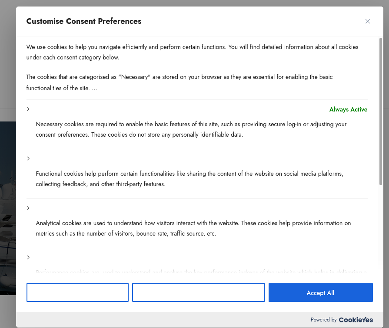389x328 pixels.
Task: Click the dialog's vertical scrollbar thumb
Action: pos(381,112)
